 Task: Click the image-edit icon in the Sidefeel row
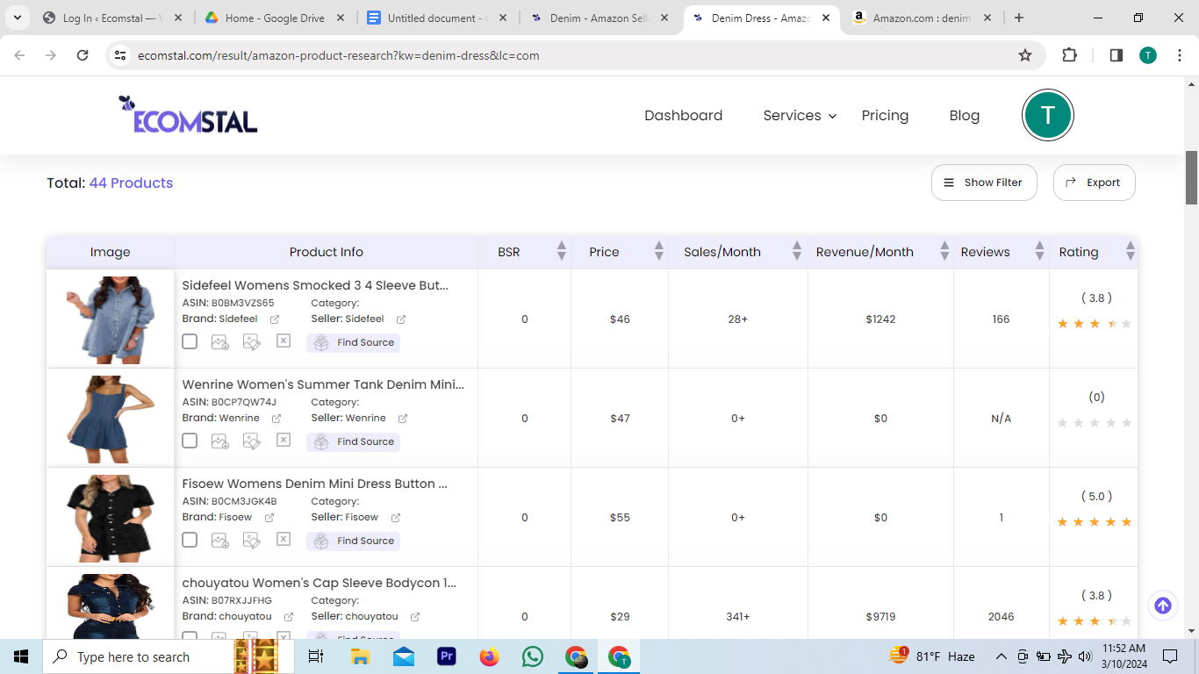[x=252, y=342]
